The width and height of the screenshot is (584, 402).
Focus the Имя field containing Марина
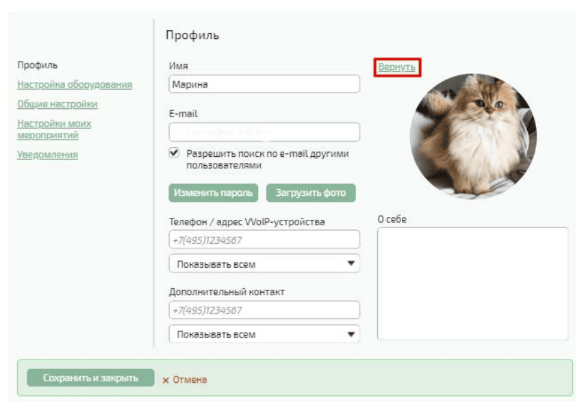click(264, 84)
